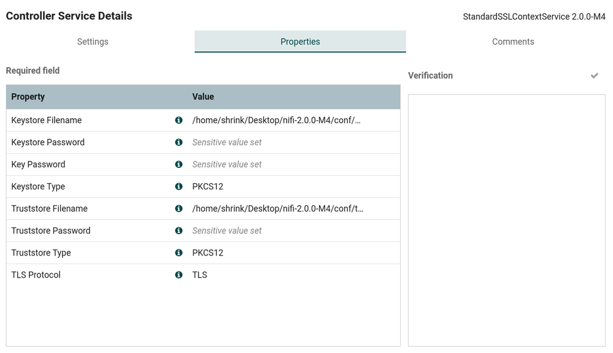Click the info icon beside Keystore Filename

pos(179,120)
